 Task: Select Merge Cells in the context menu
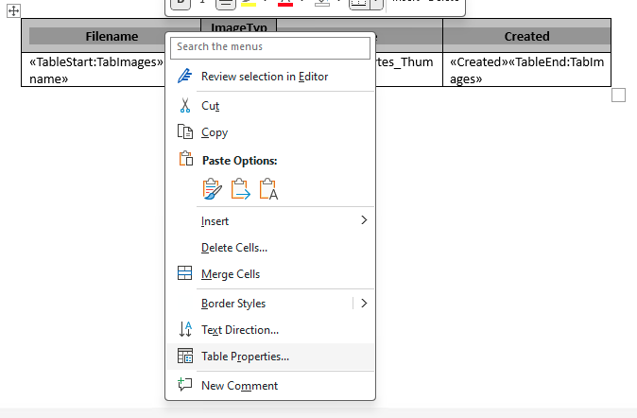tap(230, 274)
